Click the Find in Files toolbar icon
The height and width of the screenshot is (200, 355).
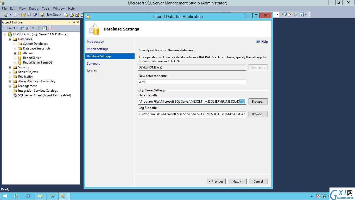click(284, 15)
